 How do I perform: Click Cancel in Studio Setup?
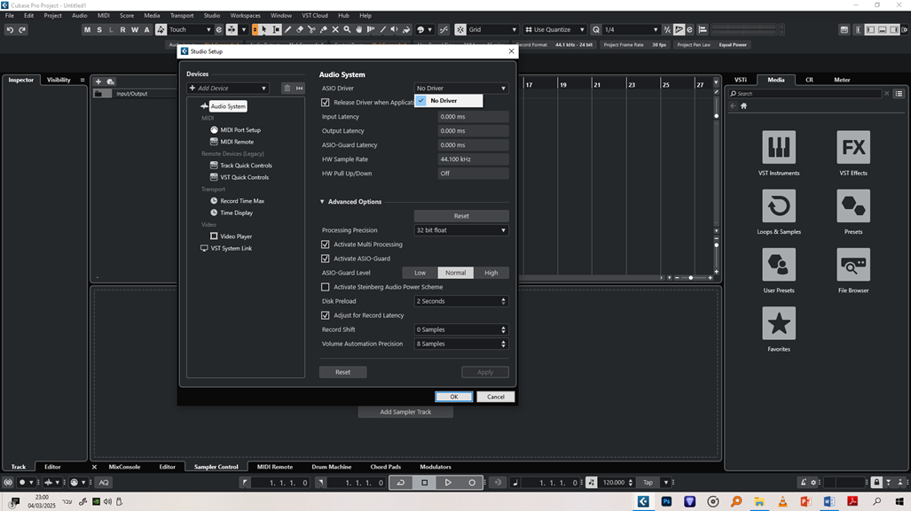pos(496,397)
